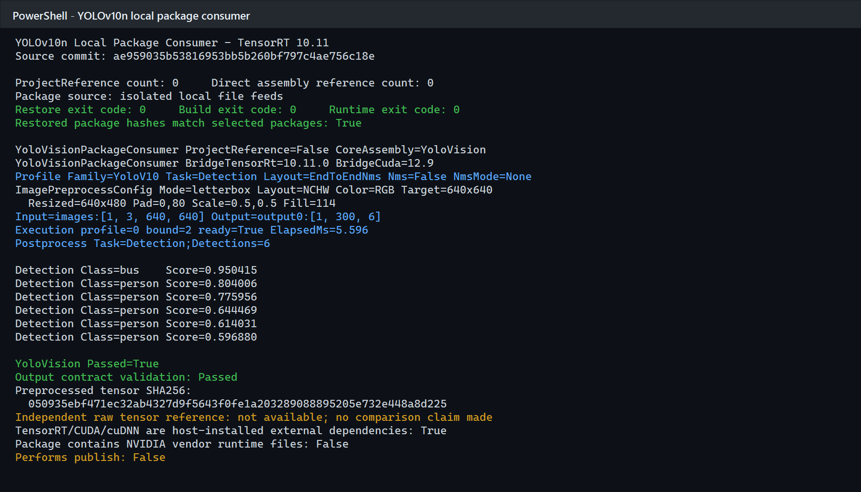The image size is (861, 492).
Task: Select the 'Restored package hashes match selected packages: True' line
Action: [188, 123]
